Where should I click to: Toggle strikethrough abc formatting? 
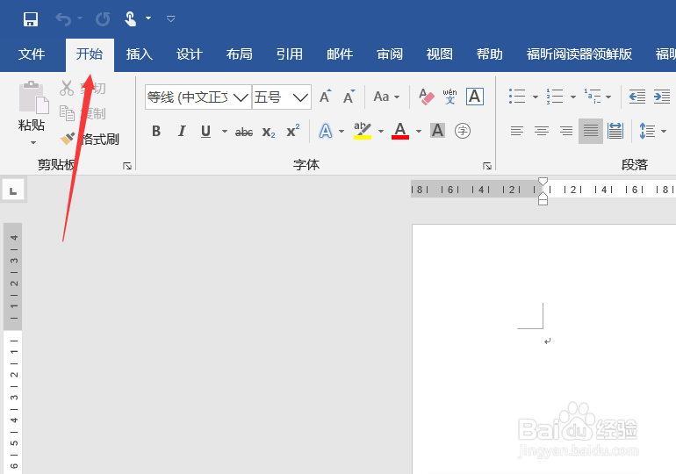[x=244, y=132]
